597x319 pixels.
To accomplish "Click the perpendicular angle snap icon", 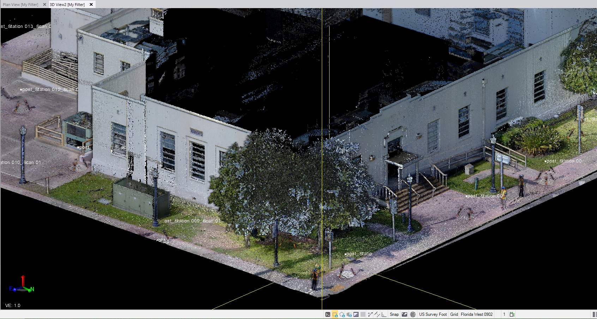I will click(x=384, y=314).
